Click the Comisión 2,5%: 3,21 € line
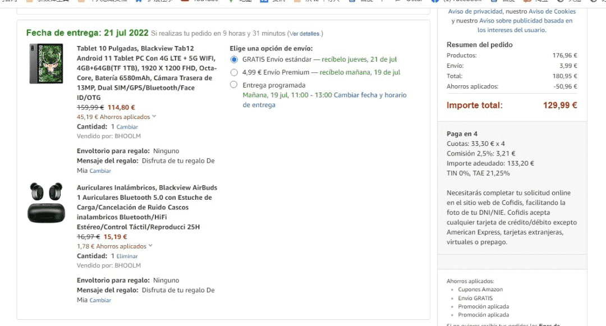The image size is (606, 326). click(x=481, y=153)
